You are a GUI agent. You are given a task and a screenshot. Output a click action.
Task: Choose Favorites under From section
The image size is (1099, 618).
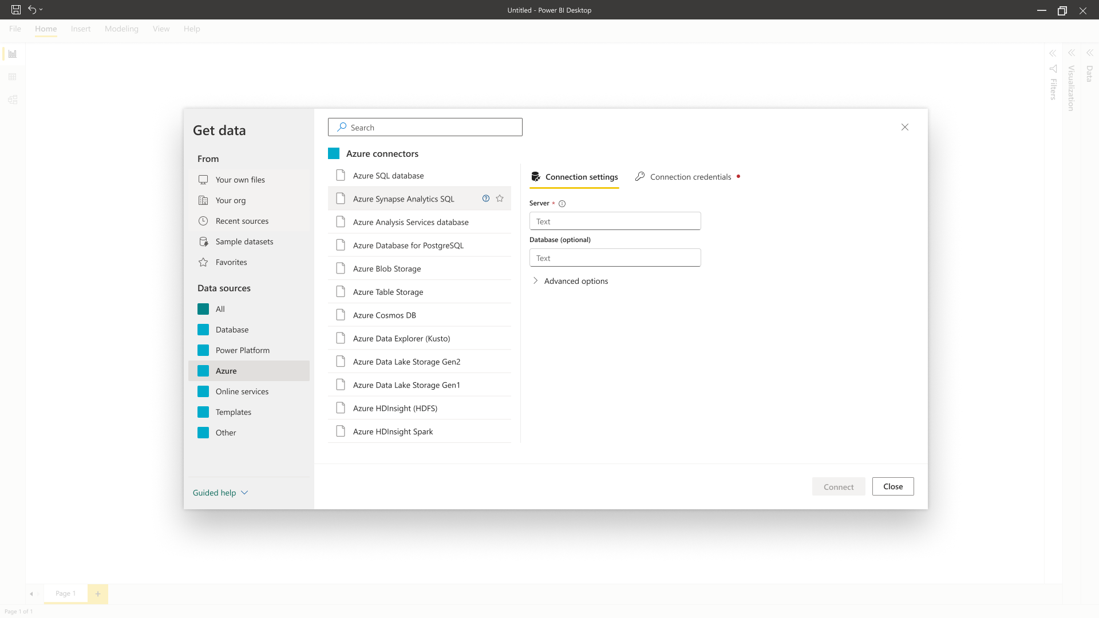click(231, 262)
